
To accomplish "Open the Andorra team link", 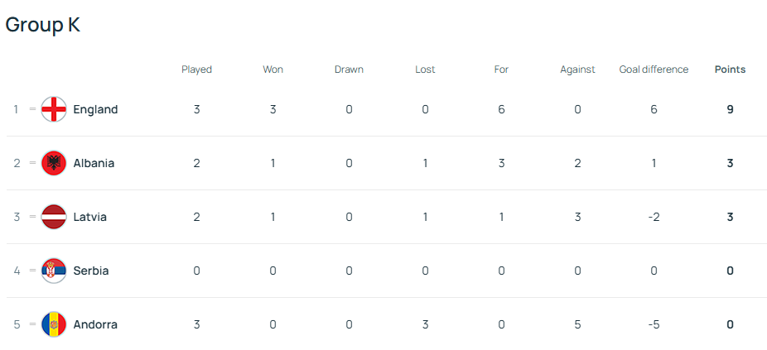I will point(95,324).
